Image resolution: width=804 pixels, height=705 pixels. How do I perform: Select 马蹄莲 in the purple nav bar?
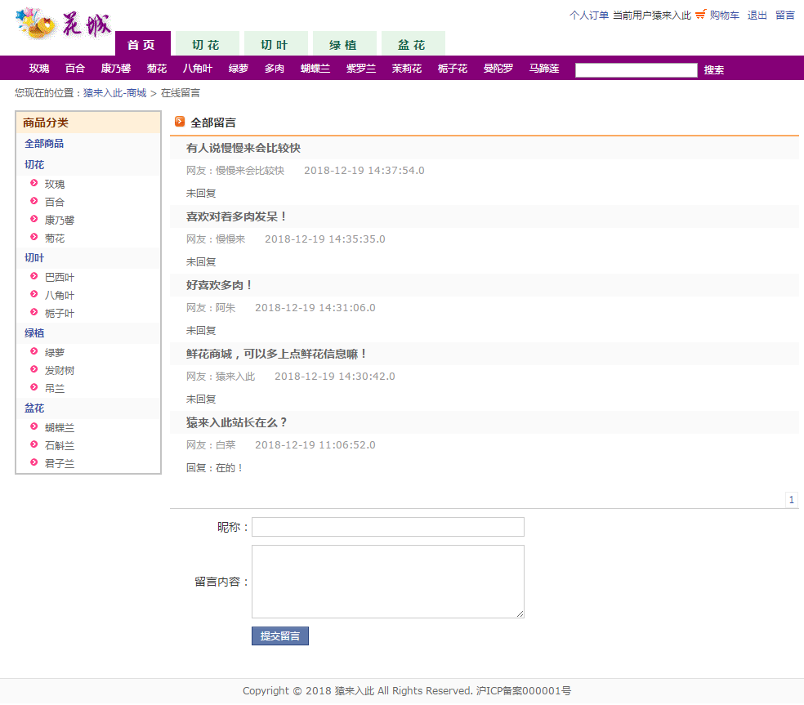[544, 68]
